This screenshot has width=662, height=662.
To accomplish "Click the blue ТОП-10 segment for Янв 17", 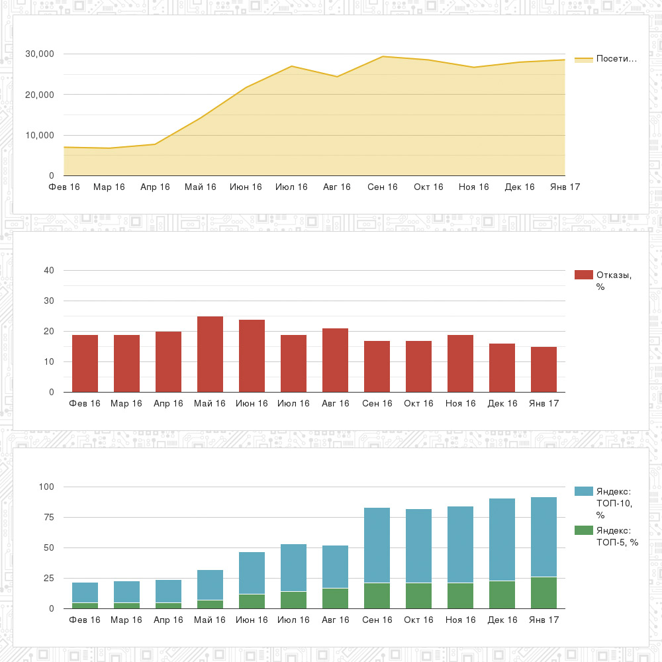I will [x=544, y=537].
